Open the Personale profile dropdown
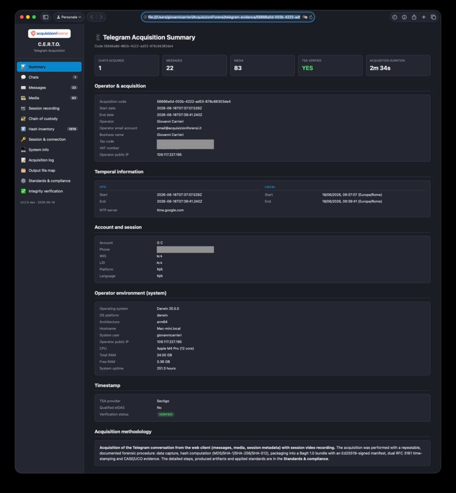 click(69, 17)
